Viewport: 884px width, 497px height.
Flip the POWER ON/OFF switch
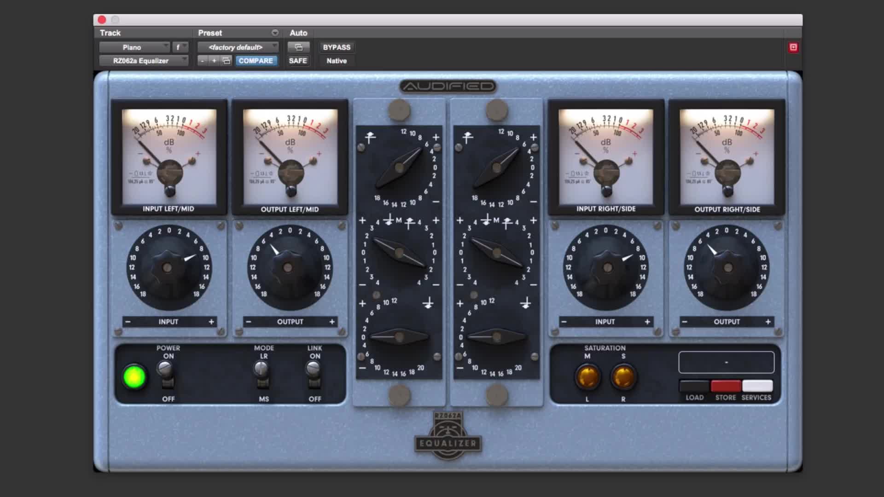pyautogui.click(x=165, y=374)
